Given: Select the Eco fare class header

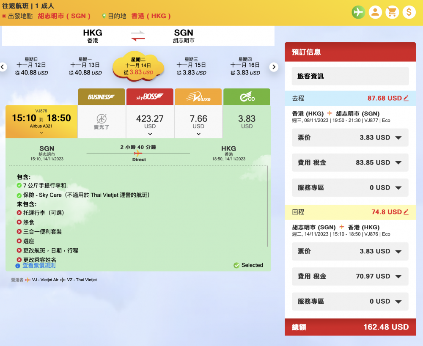Looking at the screenshot, I should pyautogui.click(x=247, y=97).
